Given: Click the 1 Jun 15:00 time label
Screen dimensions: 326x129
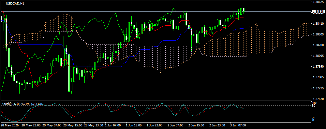Looking at the screenshot, I should (134, 125).
